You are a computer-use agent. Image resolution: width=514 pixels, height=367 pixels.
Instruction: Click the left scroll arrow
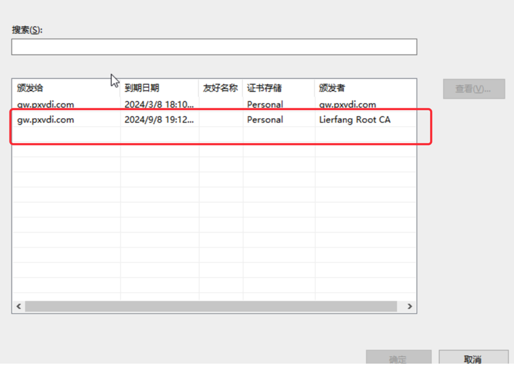tap(19, 306)
